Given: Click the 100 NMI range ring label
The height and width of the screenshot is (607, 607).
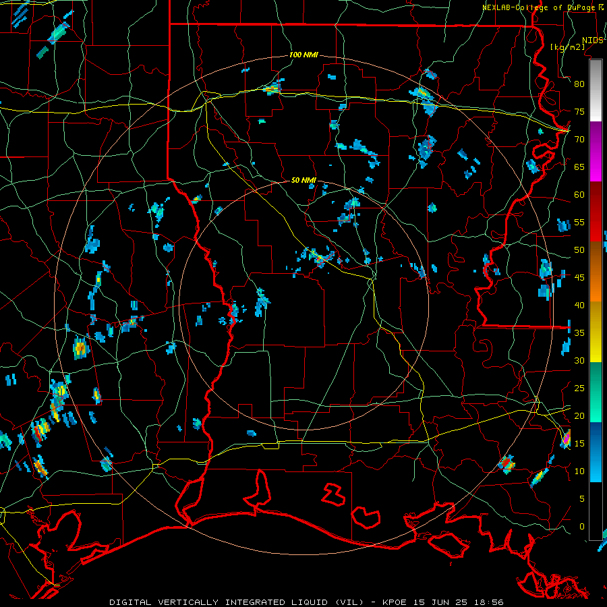Looking at the screenshot, I should click(x=303, y=55).
